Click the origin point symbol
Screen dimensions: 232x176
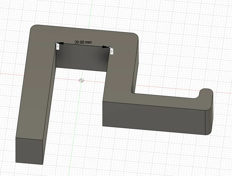[81, 81]
